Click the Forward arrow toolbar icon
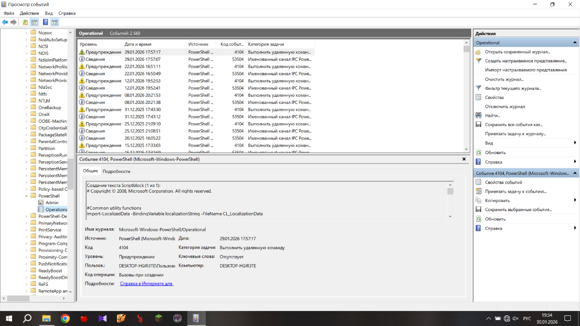Screen dimensions: 580x326 tap(14, 22)
